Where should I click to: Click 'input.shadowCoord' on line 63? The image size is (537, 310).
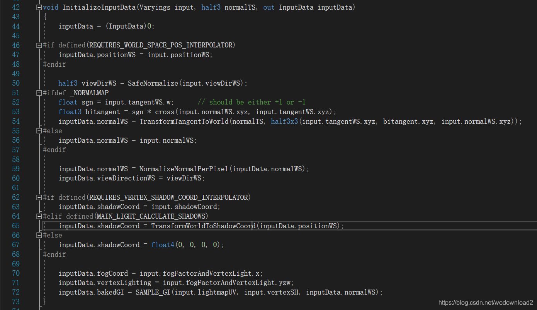pyautogui.click(x=184, y=207)
